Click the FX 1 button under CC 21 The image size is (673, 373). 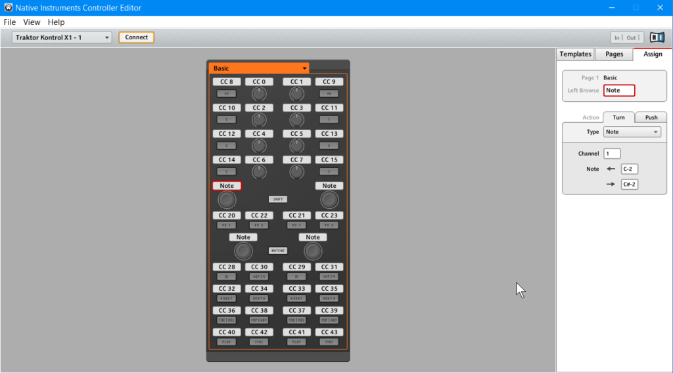pyautogui.click(x=296, y=225)
